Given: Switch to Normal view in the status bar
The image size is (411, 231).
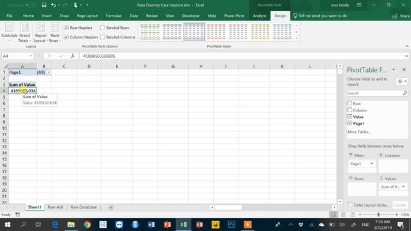Looking at the screenshot, I should click(333, 214).
